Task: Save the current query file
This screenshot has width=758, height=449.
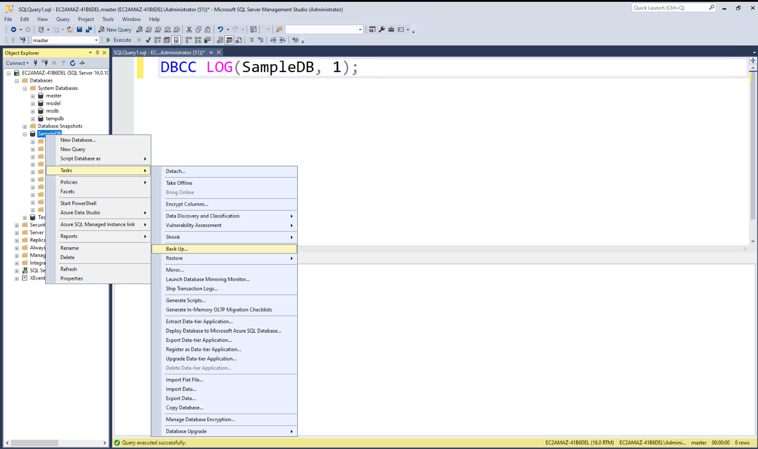Action: tap(80, 29)
